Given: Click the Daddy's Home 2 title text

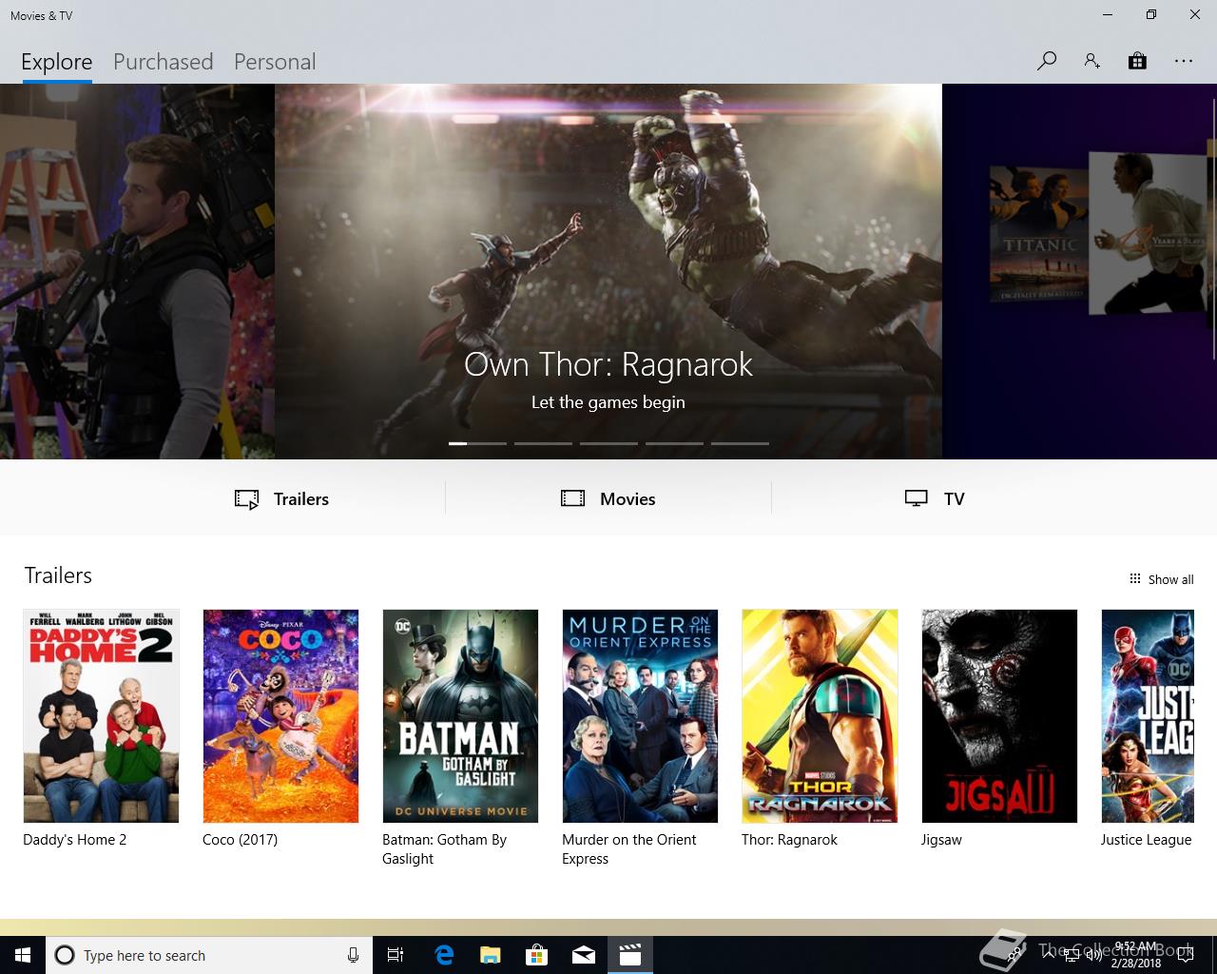Looking at the screenshot, I should [x=74, y=840].
